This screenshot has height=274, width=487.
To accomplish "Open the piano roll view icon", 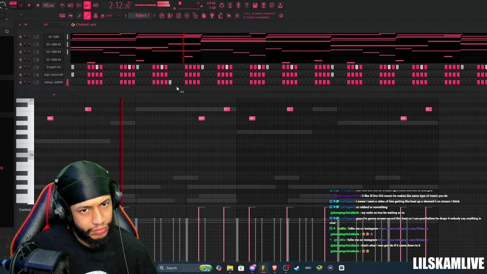I will [x=170, y=16].
